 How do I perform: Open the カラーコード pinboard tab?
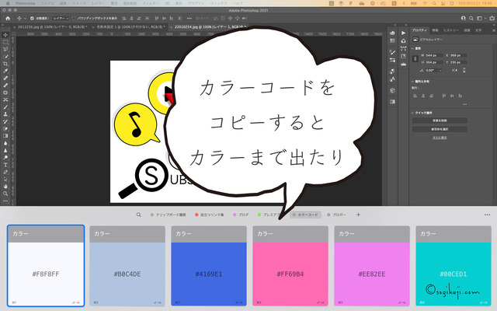305,215
